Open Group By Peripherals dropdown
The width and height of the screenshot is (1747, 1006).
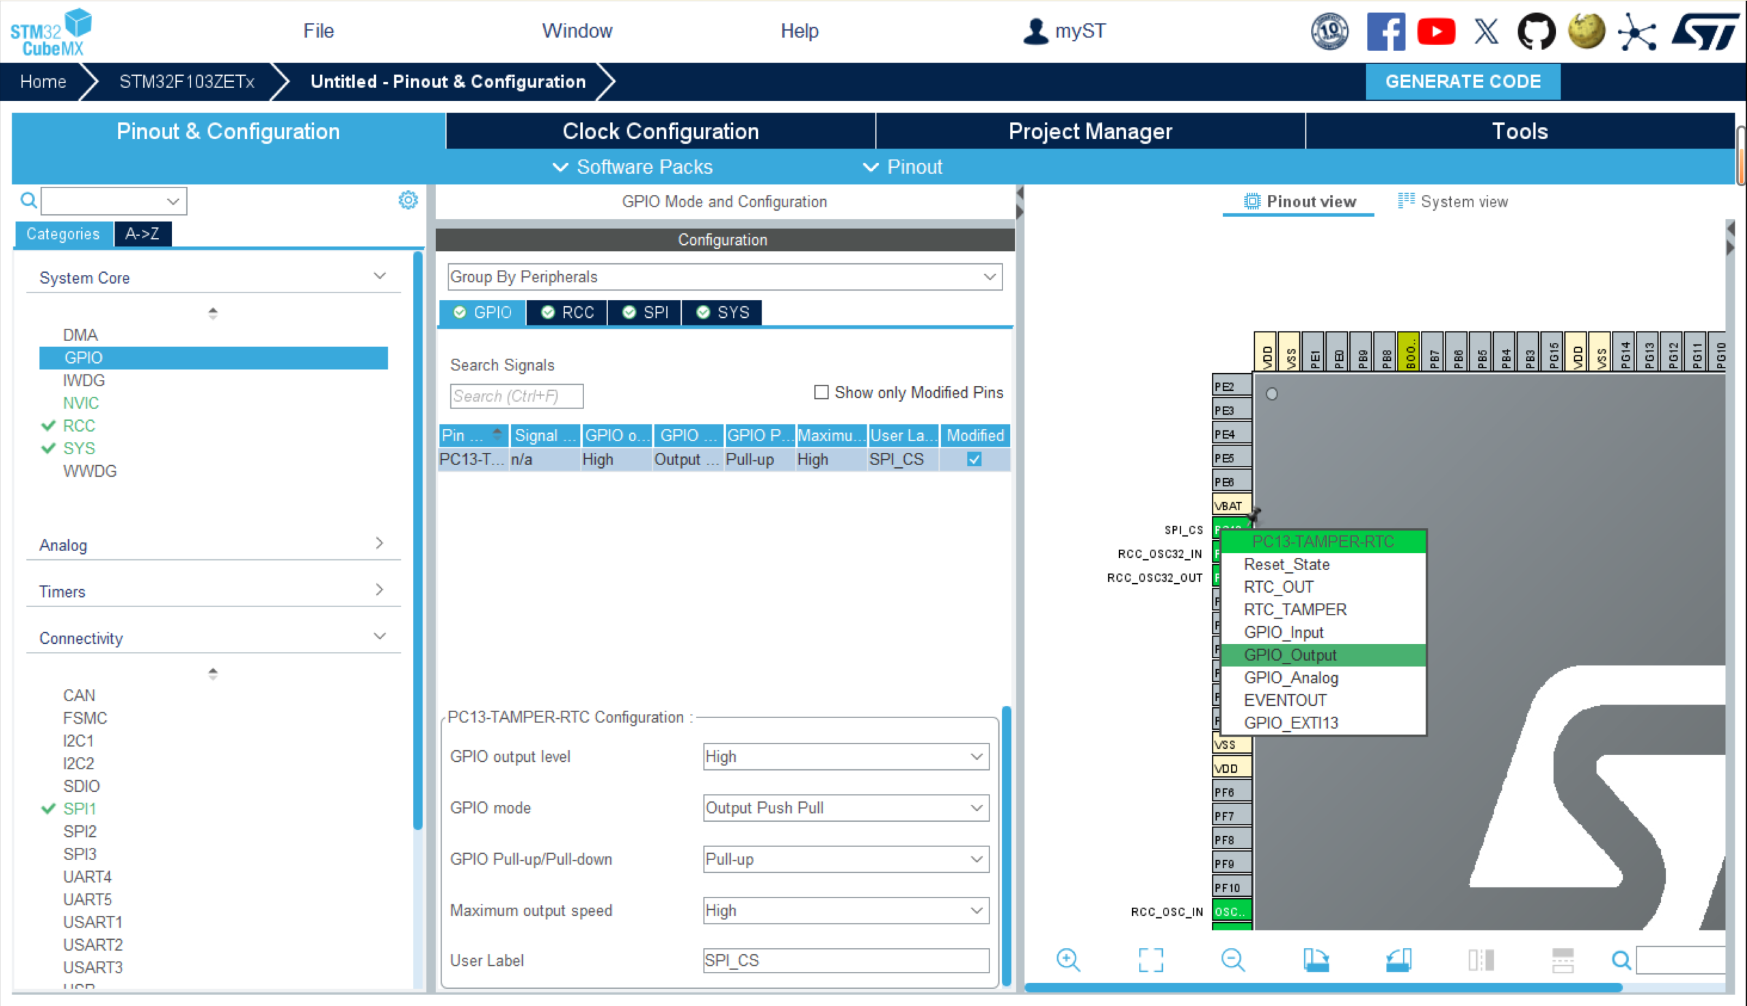click(x=725, y=277)
